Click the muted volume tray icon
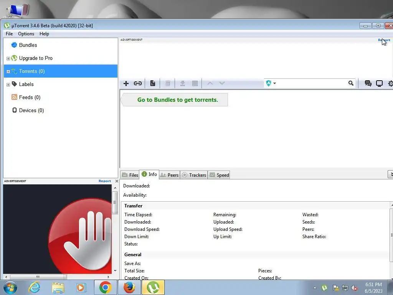This screenshot has height=295, width=393. click(x=354, y=288)
